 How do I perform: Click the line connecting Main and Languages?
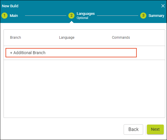46,15
